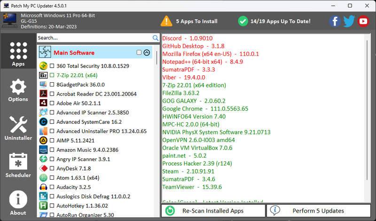Click the 7-Zip app icon
Screen dimensions: 376x221
[43, 75]
